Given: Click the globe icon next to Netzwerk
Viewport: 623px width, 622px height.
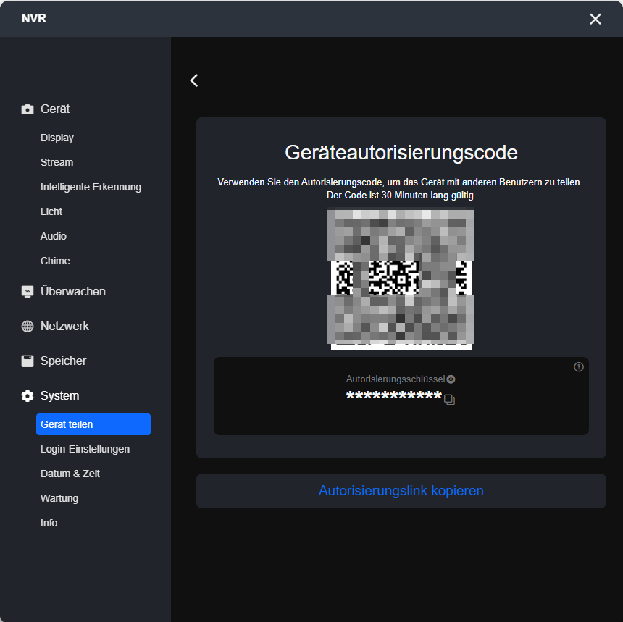Looking at the screenshot, I should coord(28,326).
